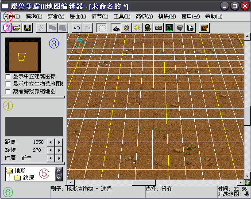The image size is (251, 199).
Task: Click status text 选择: 没有
Action: point(158,189)
